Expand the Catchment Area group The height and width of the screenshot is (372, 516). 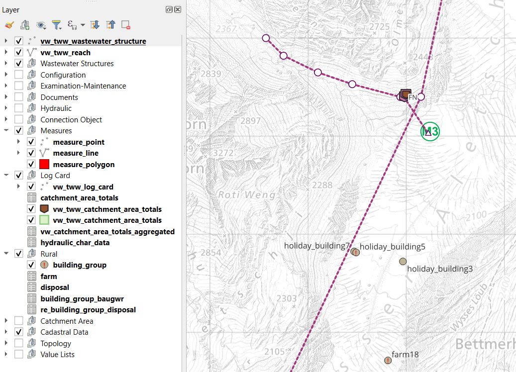coord(6,321)
